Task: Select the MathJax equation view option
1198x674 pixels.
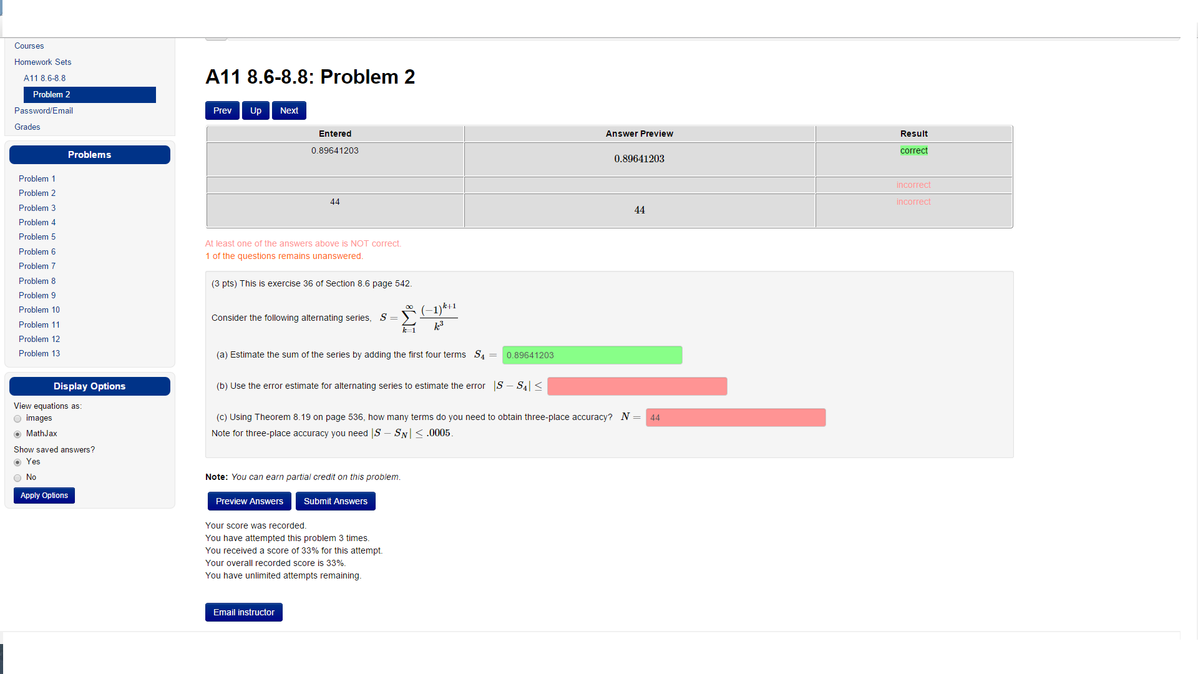Action: (17, 434)
